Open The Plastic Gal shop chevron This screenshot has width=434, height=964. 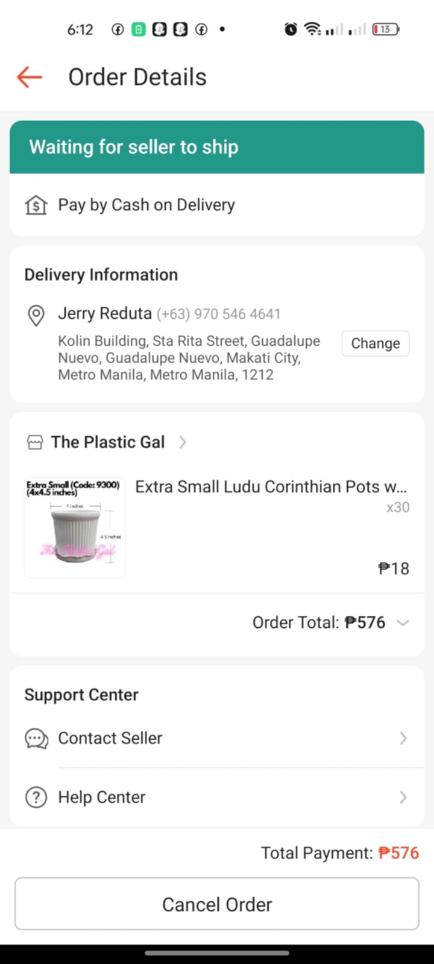(183, 443)
